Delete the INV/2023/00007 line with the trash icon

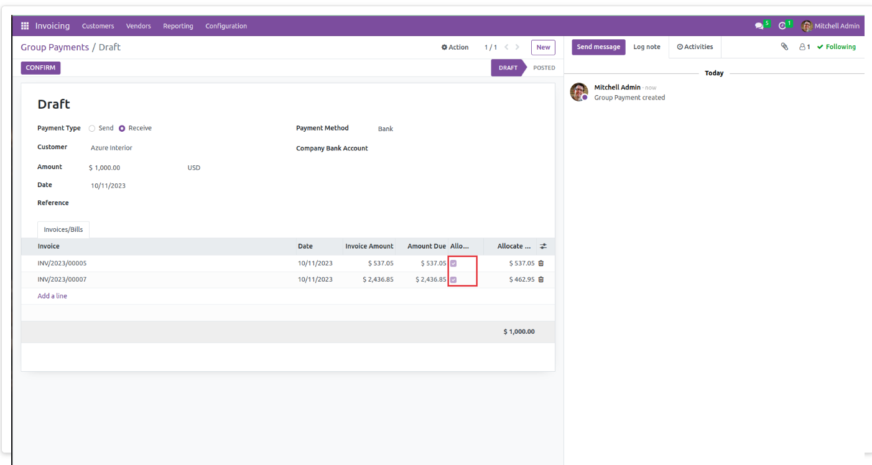pos(540,280)
